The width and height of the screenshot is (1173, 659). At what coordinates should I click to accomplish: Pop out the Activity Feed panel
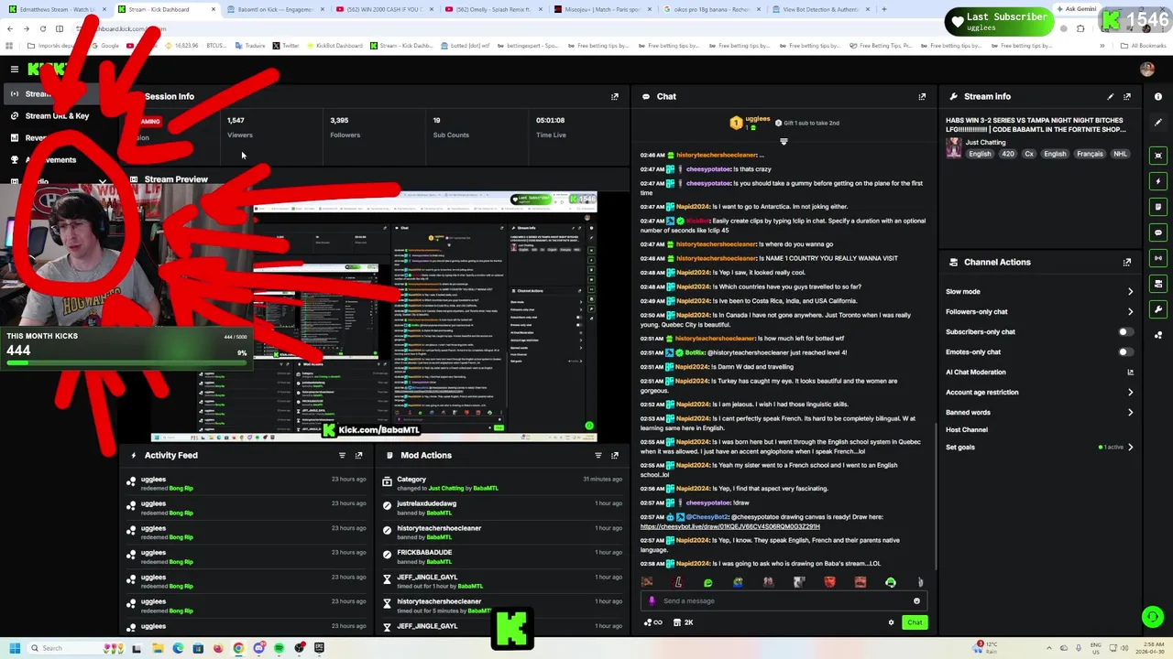(358, 455)
